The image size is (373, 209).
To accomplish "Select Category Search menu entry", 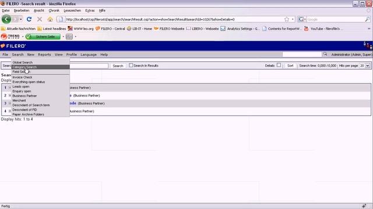I will pos(40,67).
